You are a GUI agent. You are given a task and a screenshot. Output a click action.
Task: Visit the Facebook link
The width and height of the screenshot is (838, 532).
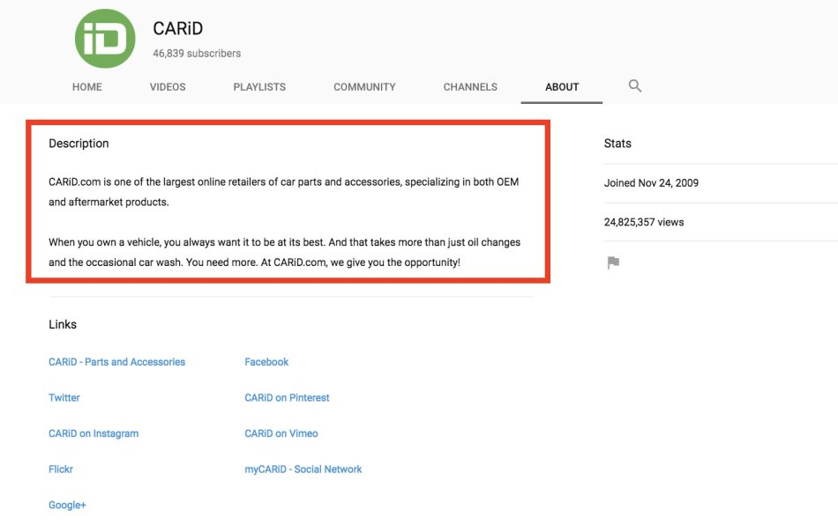click(x=266, y=362)
